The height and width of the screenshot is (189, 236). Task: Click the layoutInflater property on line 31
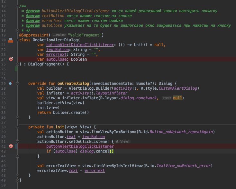point(112,93)
